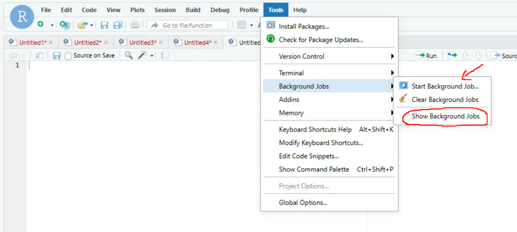Screen dimensions: 517x232
Task: Close the Untitled3 tab
Action: (161, 43)
